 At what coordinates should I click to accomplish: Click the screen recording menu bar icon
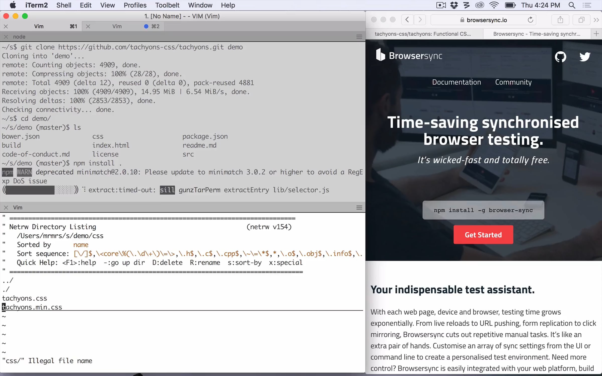441,5
